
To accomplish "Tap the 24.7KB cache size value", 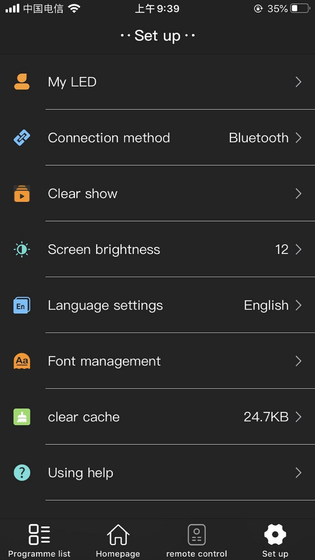I will pos(266,417).
